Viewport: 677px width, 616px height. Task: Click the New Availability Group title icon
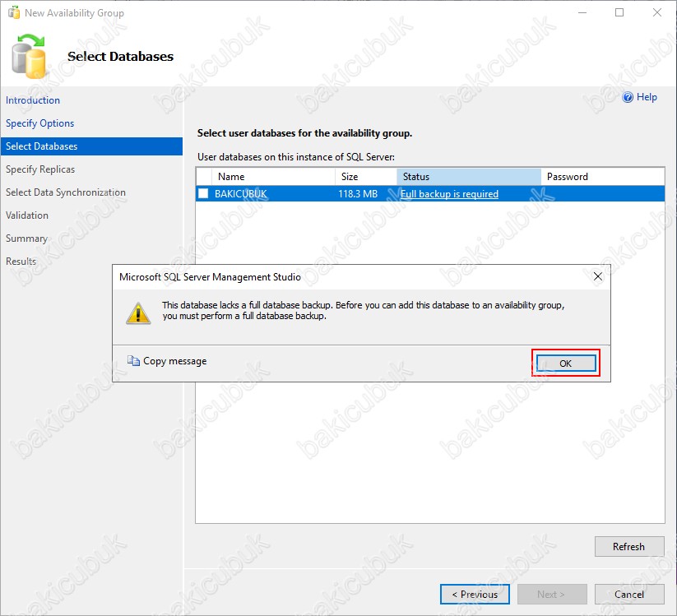(x=14, y=12)
